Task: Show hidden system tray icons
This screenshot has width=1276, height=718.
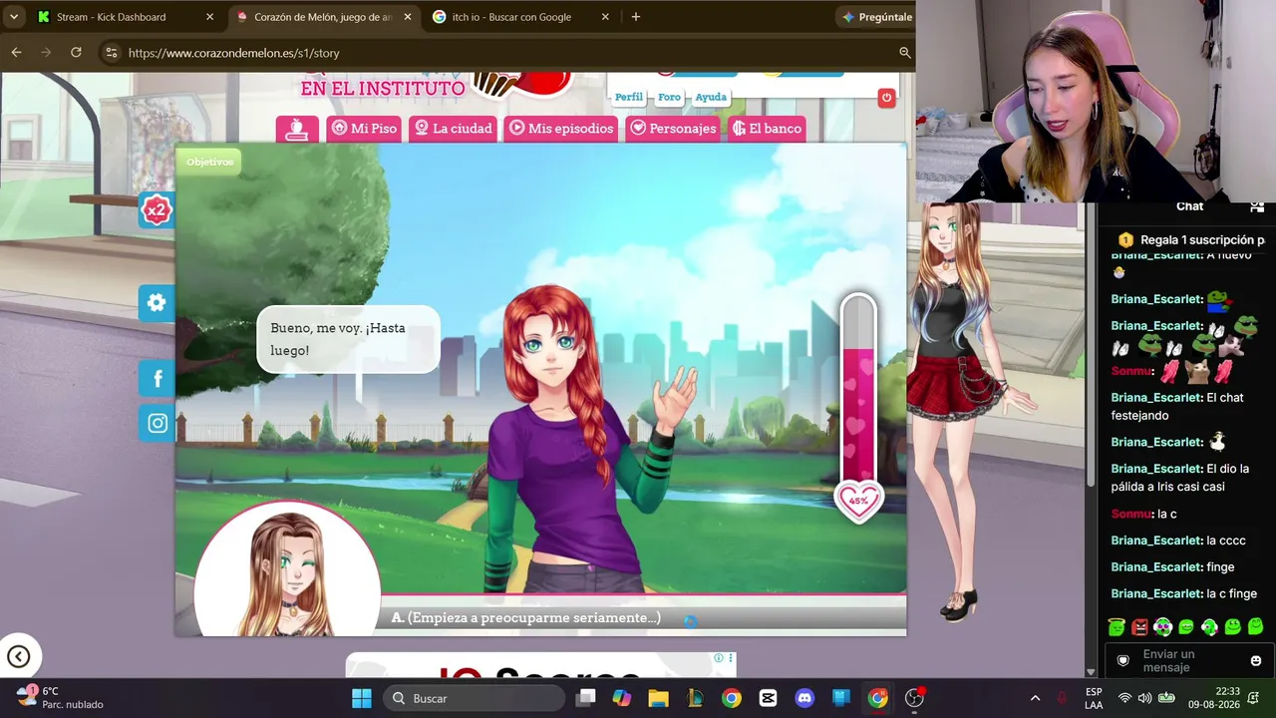Action: click(x=1035, y=698)
